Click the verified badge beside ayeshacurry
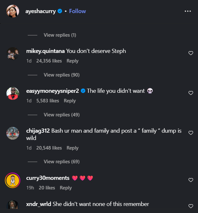Image resolution: width=198 pixels, height=213 pixels. 59,11
